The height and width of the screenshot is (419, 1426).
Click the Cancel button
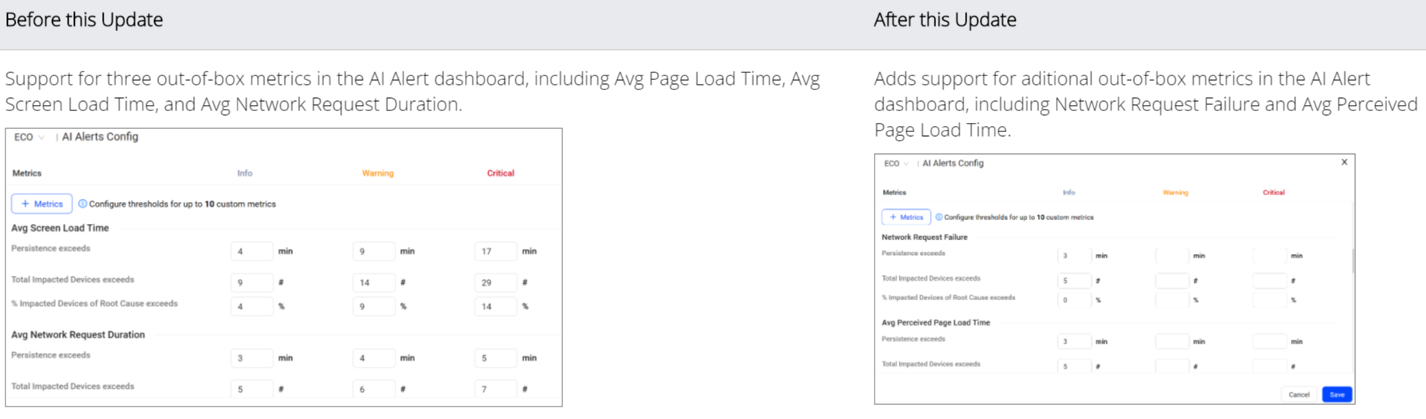point(1298,394)
